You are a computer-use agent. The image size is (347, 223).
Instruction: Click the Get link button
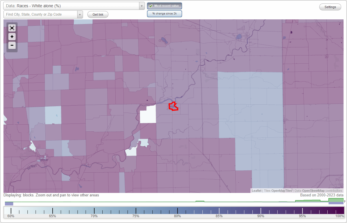coord(98,14)
